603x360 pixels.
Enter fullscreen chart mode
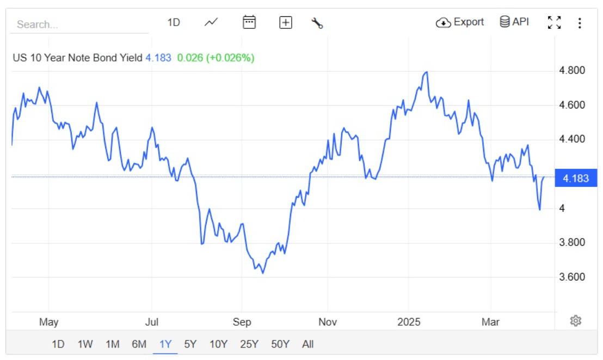[555, 22]
